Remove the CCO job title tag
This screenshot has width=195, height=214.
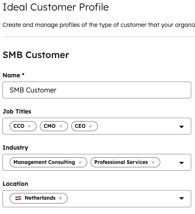pyautogui.click(x=29, y=126)
